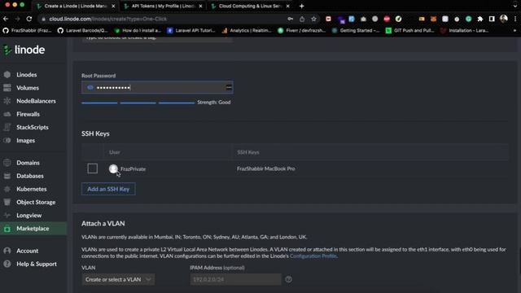Viewport: 521px width, 293px height.
Task: Click the Images sidebar icon
Action: 7,141
